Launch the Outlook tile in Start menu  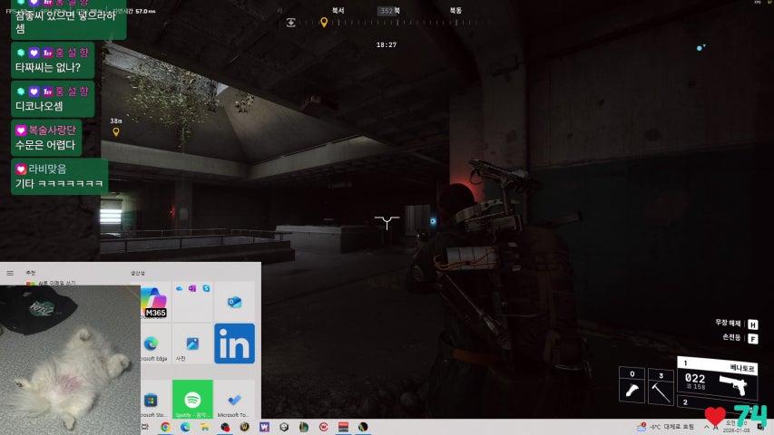tap(234, 302)
